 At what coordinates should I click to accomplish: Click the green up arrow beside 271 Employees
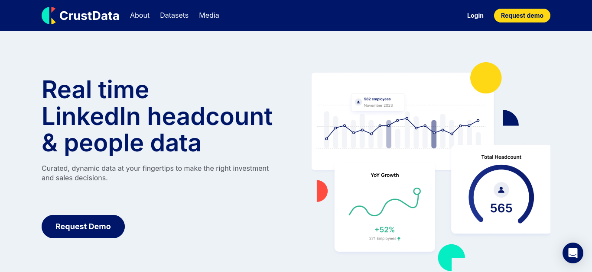click(x=399, y=238)
